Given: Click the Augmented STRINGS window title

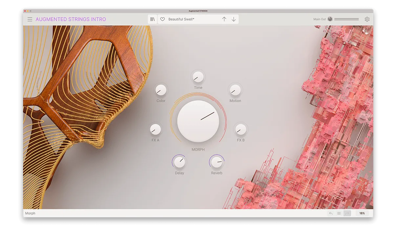Looking at the screenshot, I should point(198,11).
